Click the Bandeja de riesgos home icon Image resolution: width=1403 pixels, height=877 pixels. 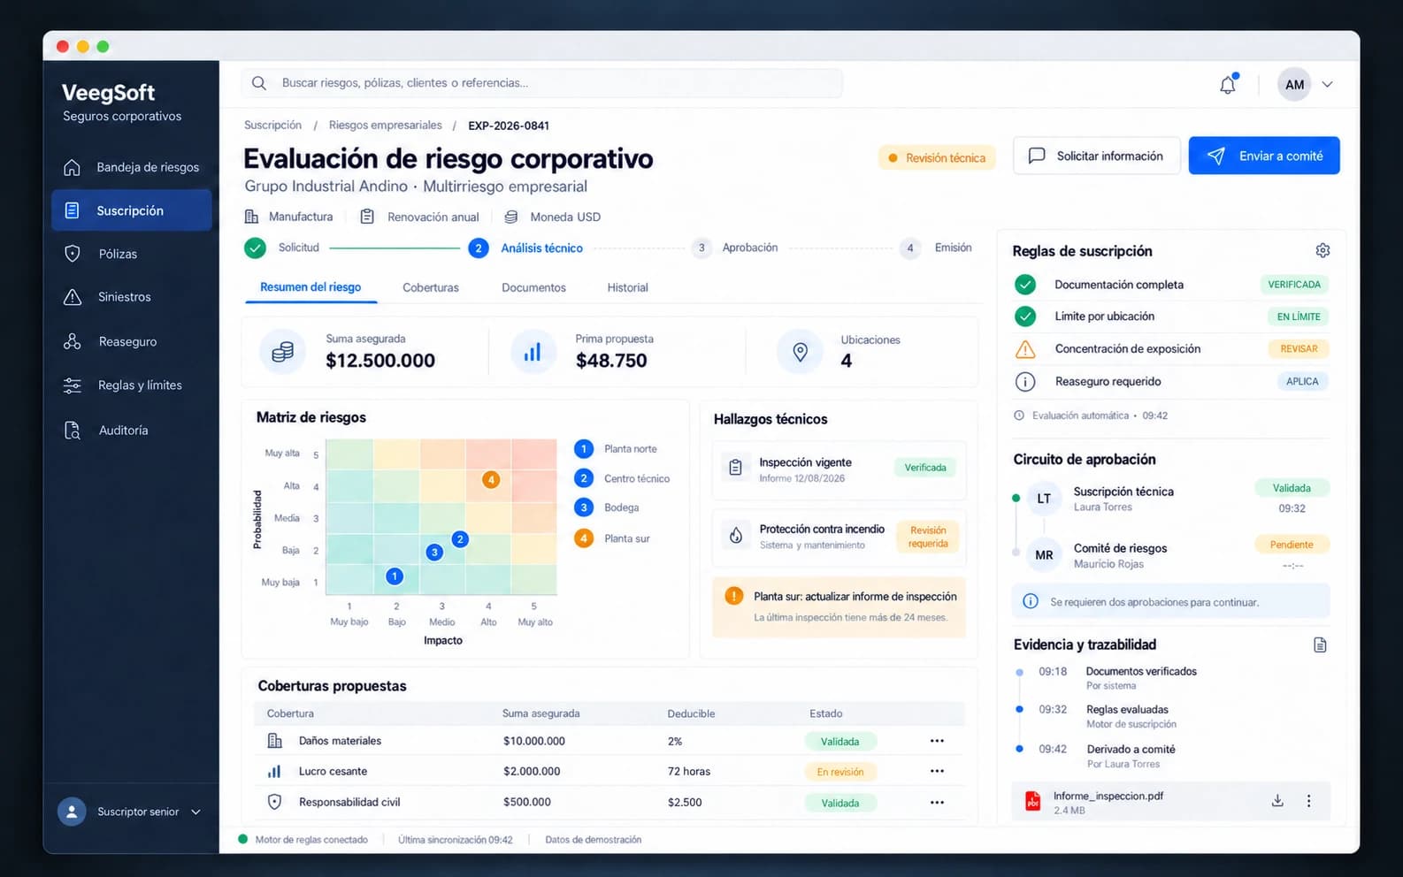pos(73,167)
